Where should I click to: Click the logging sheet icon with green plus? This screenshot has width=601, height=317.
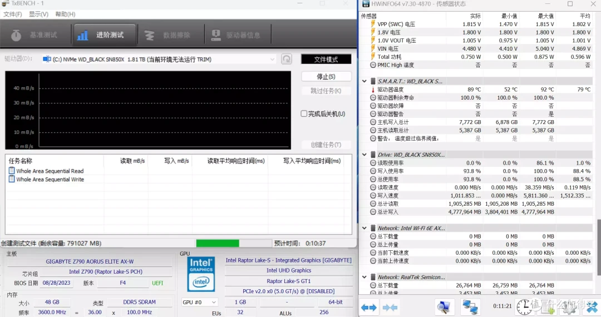(549, 307)
